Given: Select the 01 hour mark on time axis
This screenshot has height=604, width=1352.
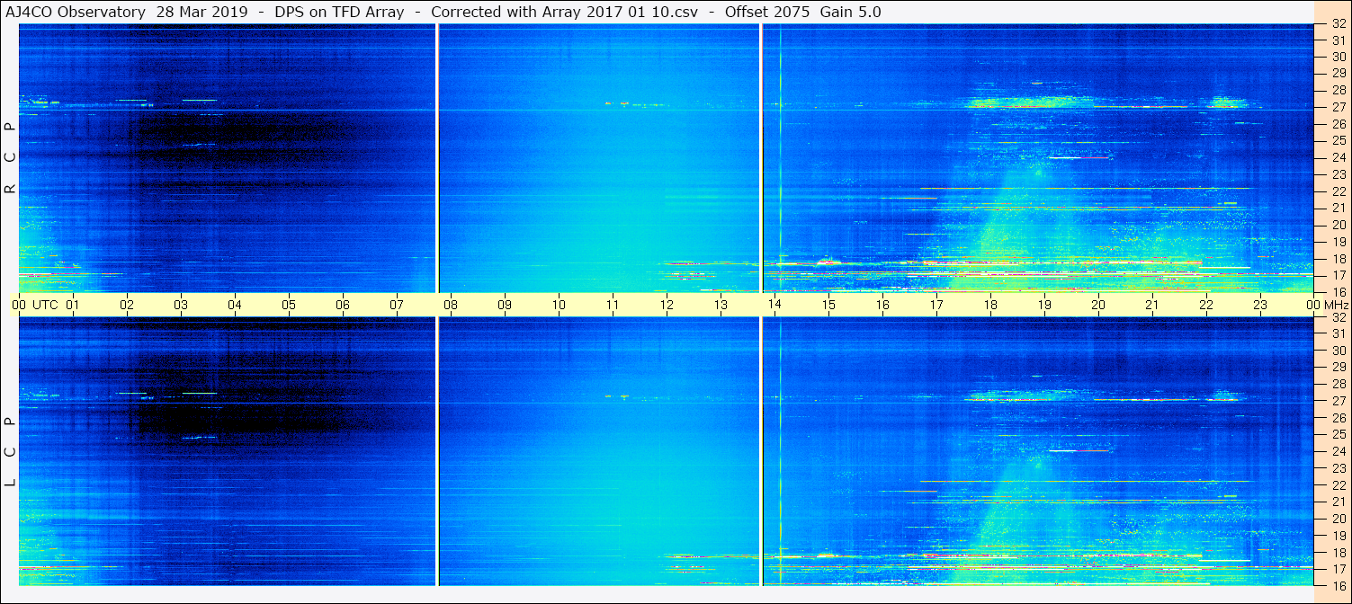Looking at the screenshot, I should click(x=73, y=305).
